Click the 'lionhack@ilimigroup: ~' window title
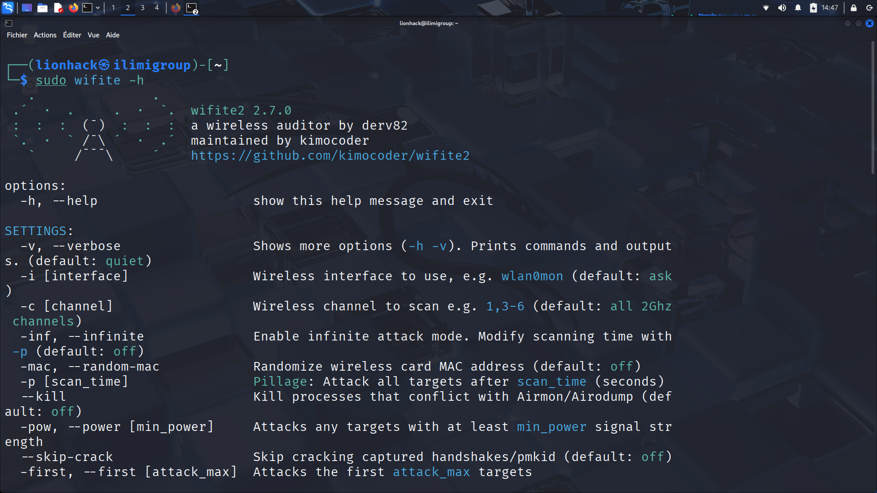877x493 pixels. pyautogui.click(x=428, y=23)
